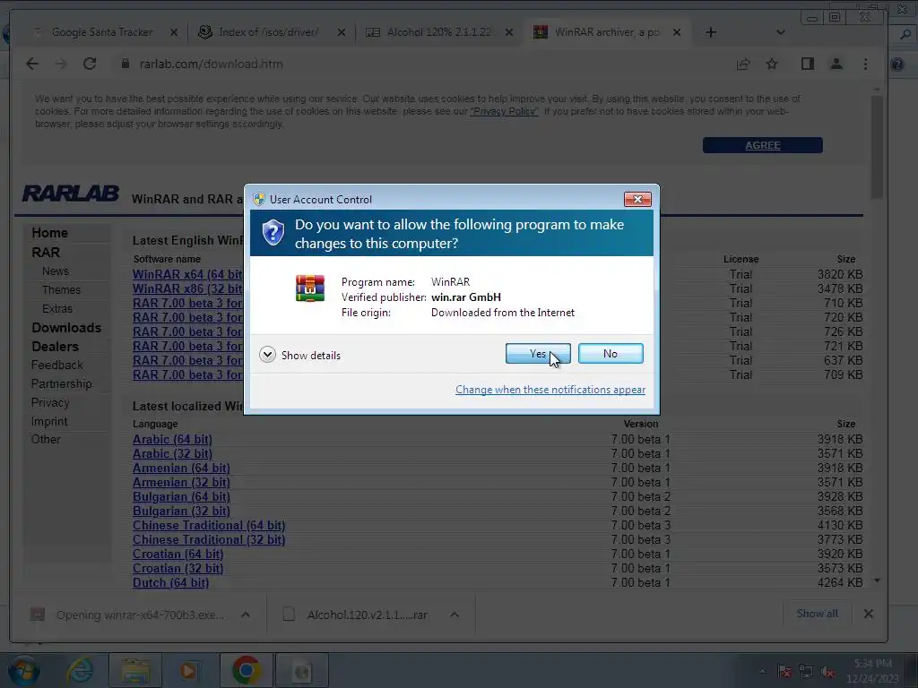Image resolution: width=918 pixels, height=688 pixels.
Task: Open Chrome profile icon
Action: (836, 64)
